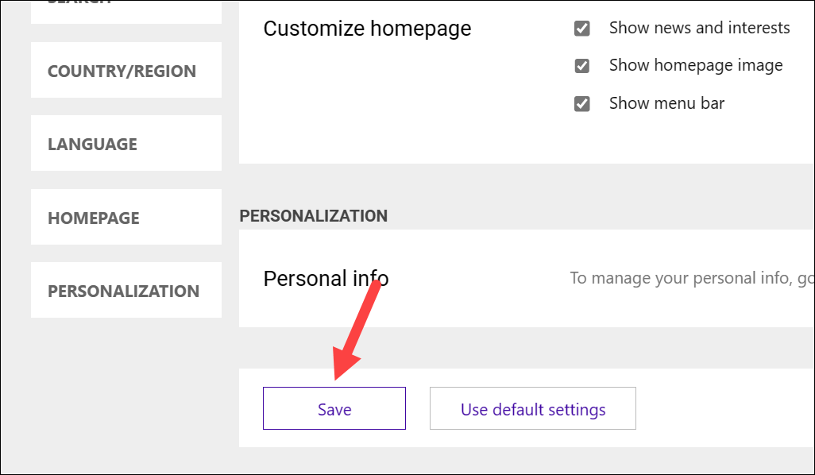
Task: Click the 'Show homepage image' label text
Action: (x=696, y=65)
